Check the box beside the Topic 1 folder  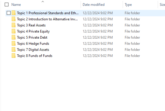tap(8, 13)
